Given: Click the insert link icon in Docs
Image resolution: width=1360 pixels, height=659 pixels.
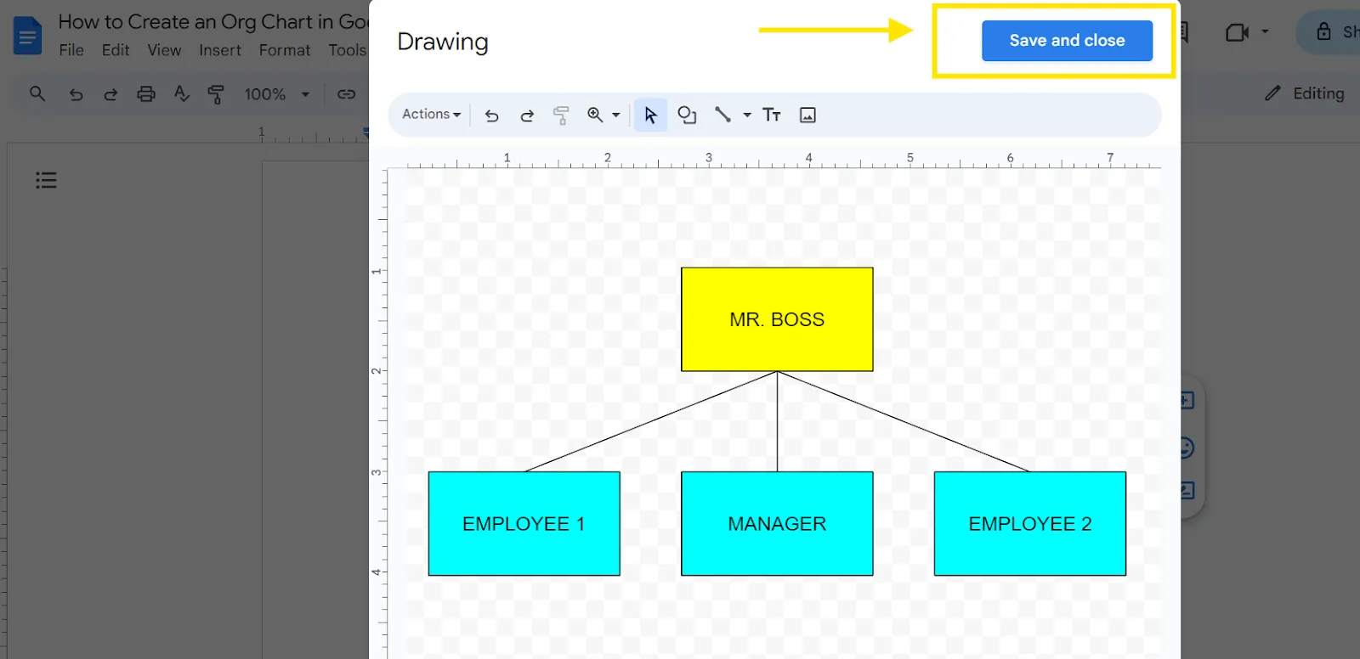Looking at the screenshot, I should click(346, 94).
